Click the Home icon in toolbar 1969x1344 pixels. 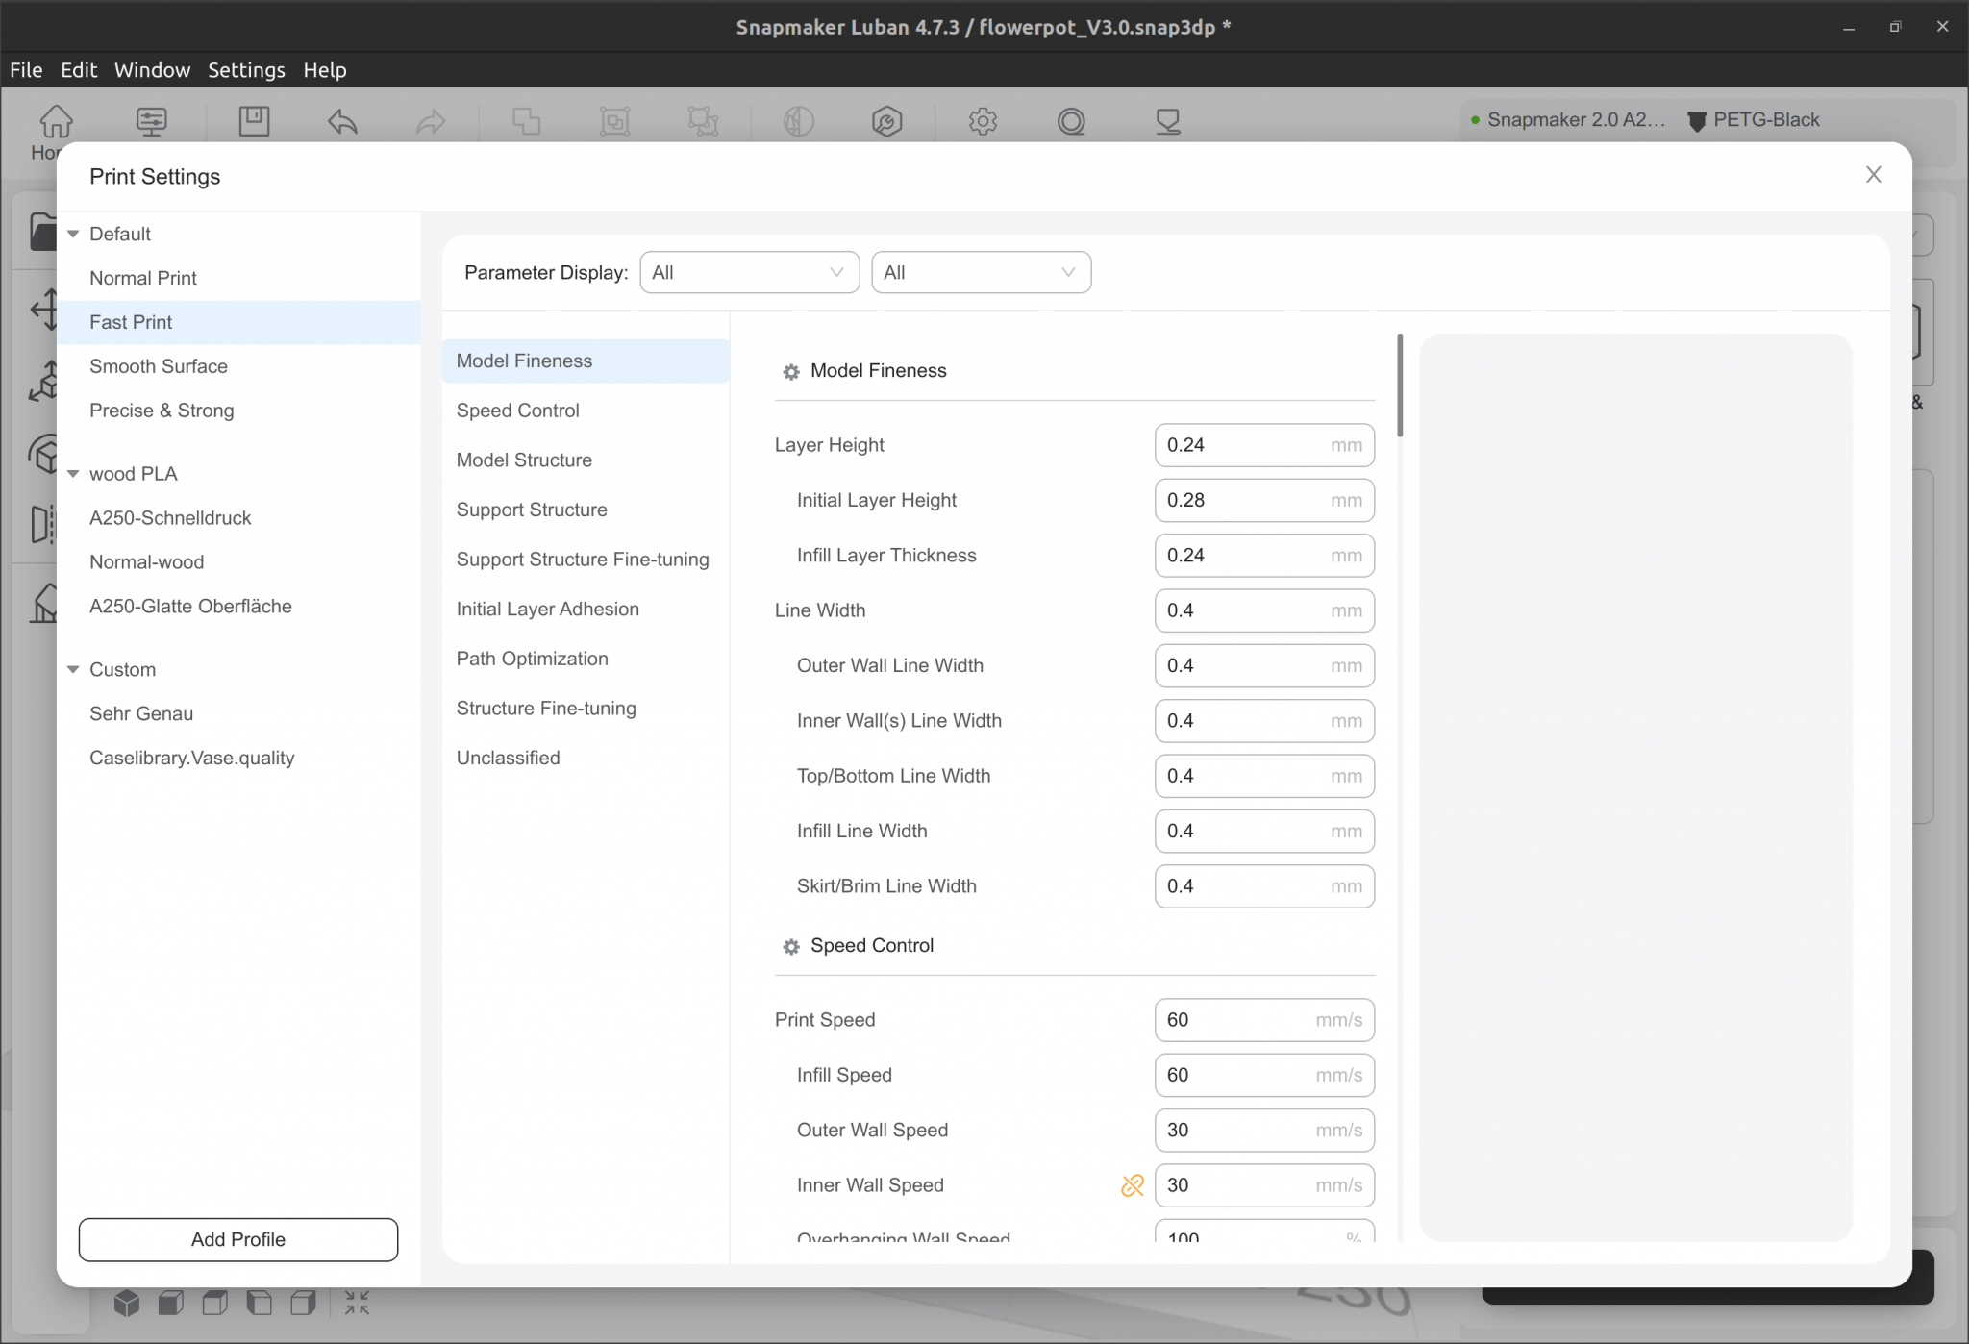56,122
